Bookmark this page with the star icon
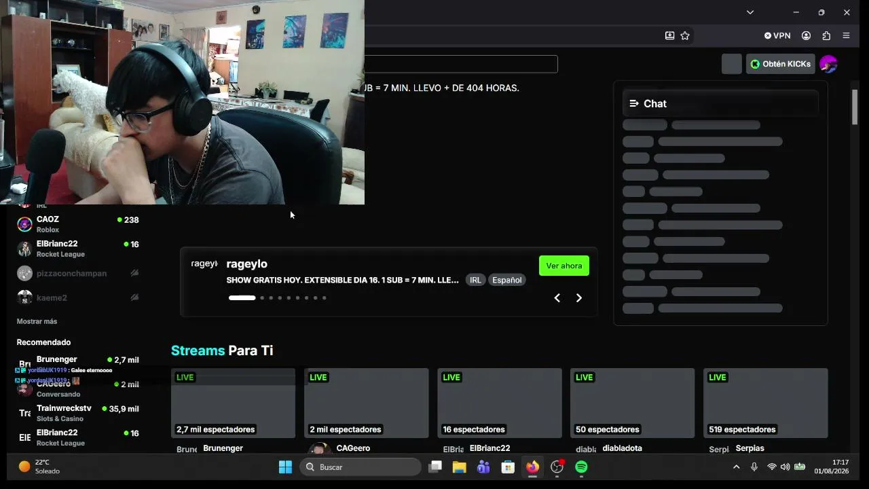 tap(685, 35)
